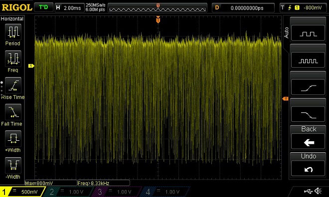This screenshot has width=329, height=197.
Task: Toggle channel 2 at 1.00 V
Action: [x=68, y=192]
